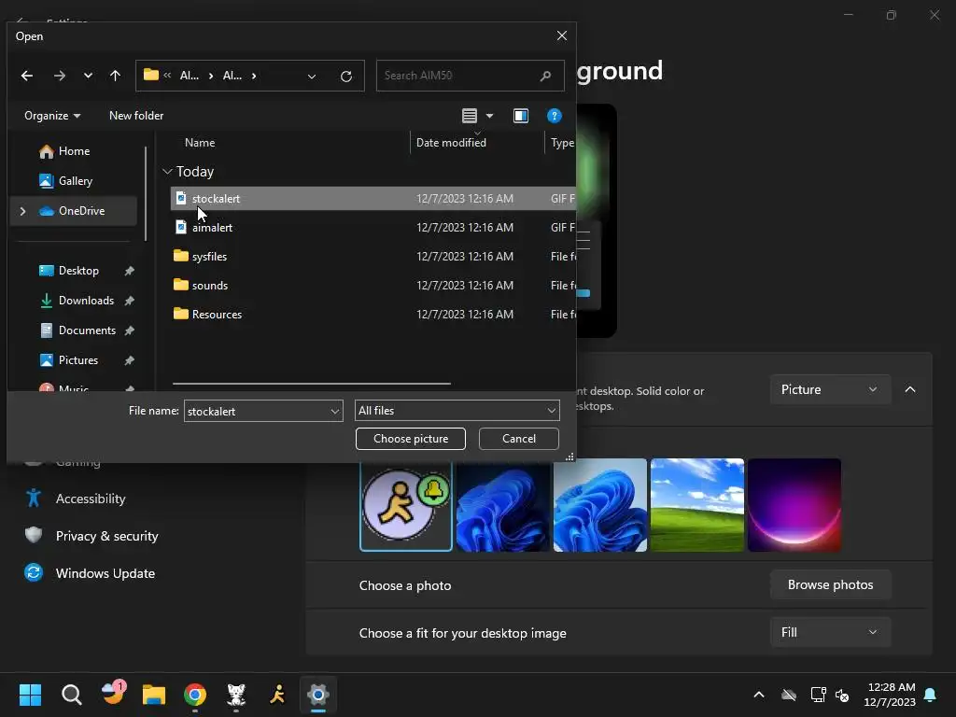This screenshot has height=717, width=956.
Task: Select light Windows 11 bloom wallpaper
Action: point(600,505)
